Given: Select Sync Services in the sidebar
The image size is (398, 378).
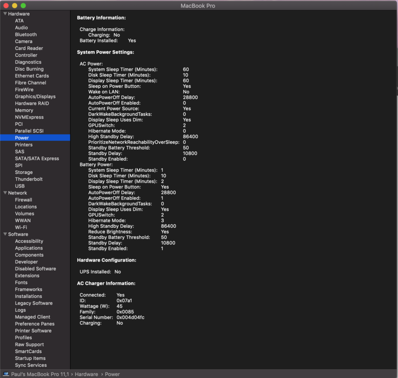Looking at the screenshot, I should pyautogui.click(x=31, y=365).
